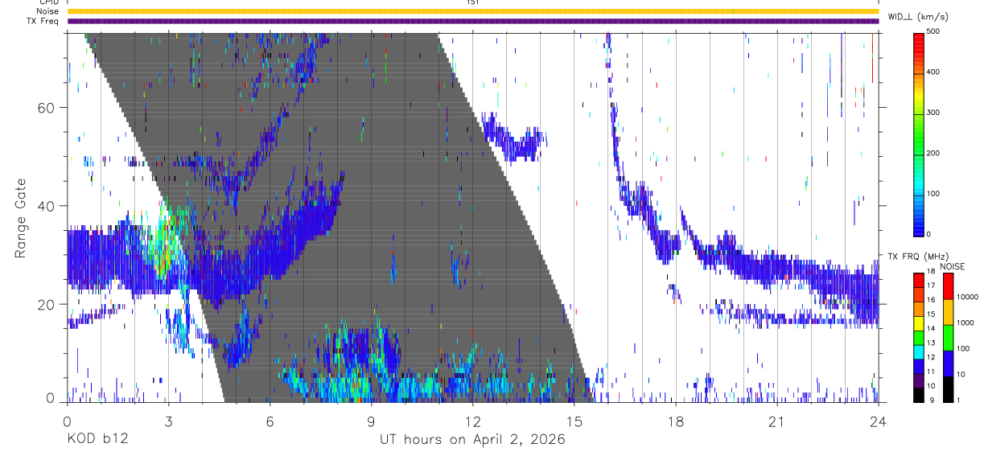Click "UT hours on April 2, 2026" axis title
The width and height of the screenshot is (988, 456).
click(472, 440)
